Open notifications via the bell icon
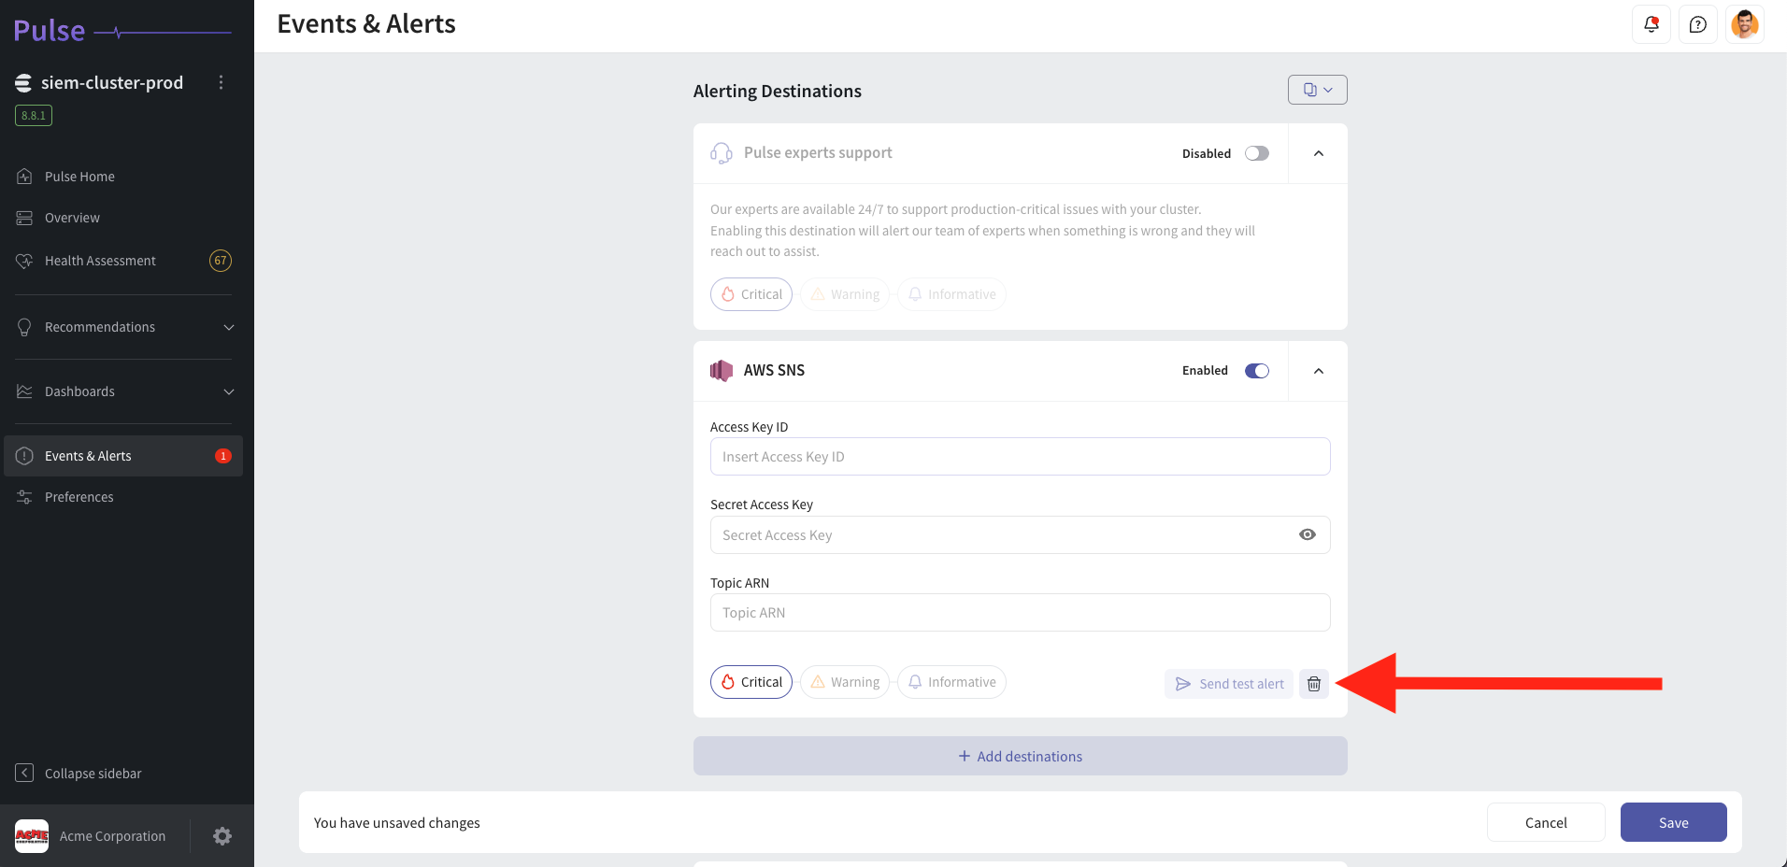 pos(1651,24)
